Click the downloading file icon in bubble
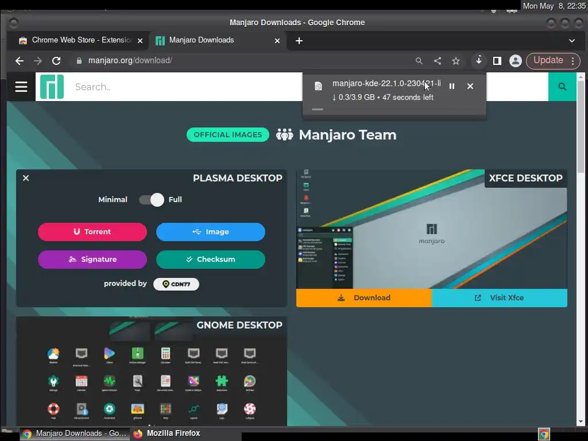The image size is (588, 441). (x=318, y=86)
